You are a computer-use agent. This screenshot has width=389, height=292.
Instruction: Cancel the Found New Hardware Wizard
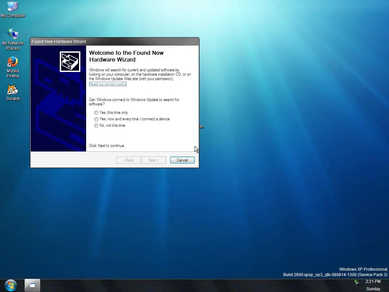(x=182, y=160)
